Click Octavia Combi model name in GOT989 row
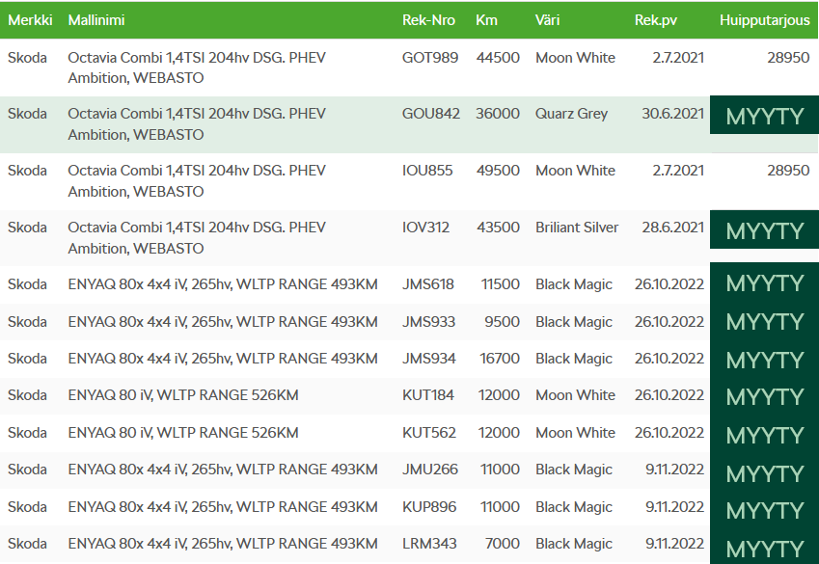 pyautogui.click(x=197, y=67)
